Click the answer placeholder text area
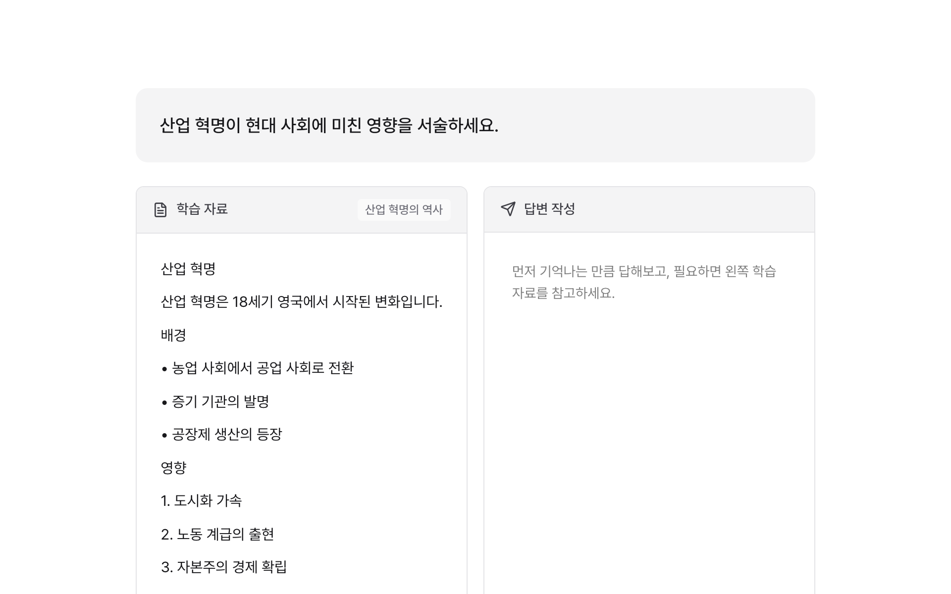Image resolution: width=951 pixels, height=594 pixels. 644,282
